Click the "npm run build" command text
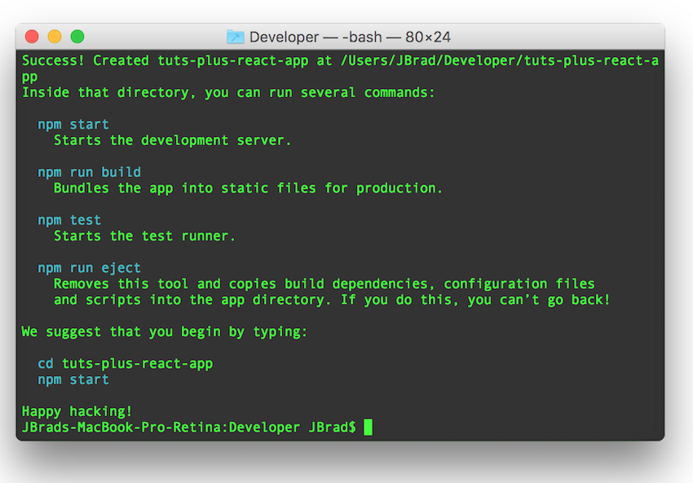693x483 pixels. 90,172
